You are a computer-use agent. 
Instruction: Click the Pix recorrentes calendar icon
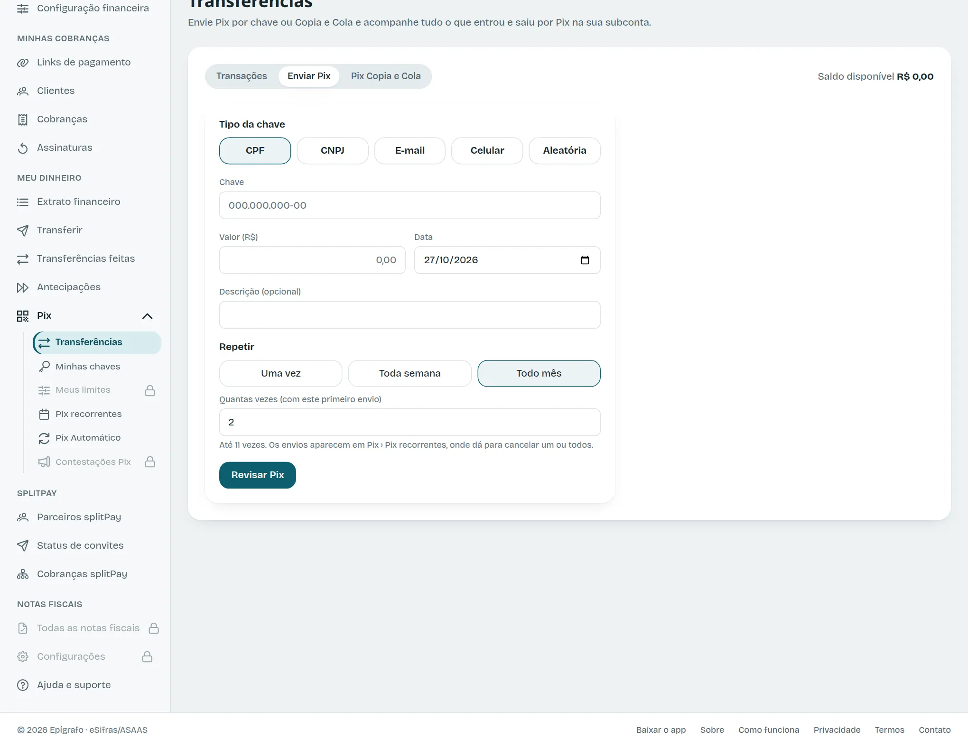click(44, 414)
